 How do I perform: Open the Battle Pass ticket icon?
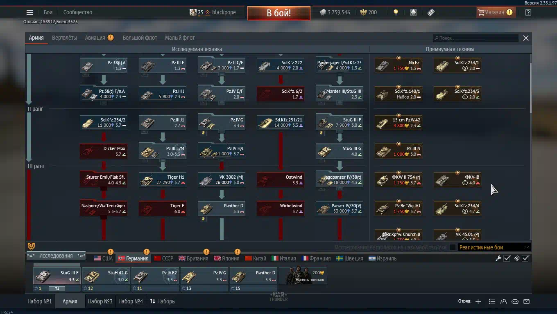point(431,12)
